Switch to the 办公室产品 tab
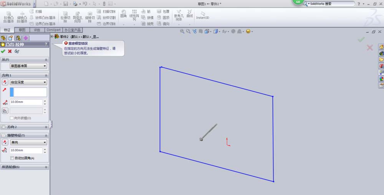 (x=73, y=30)
